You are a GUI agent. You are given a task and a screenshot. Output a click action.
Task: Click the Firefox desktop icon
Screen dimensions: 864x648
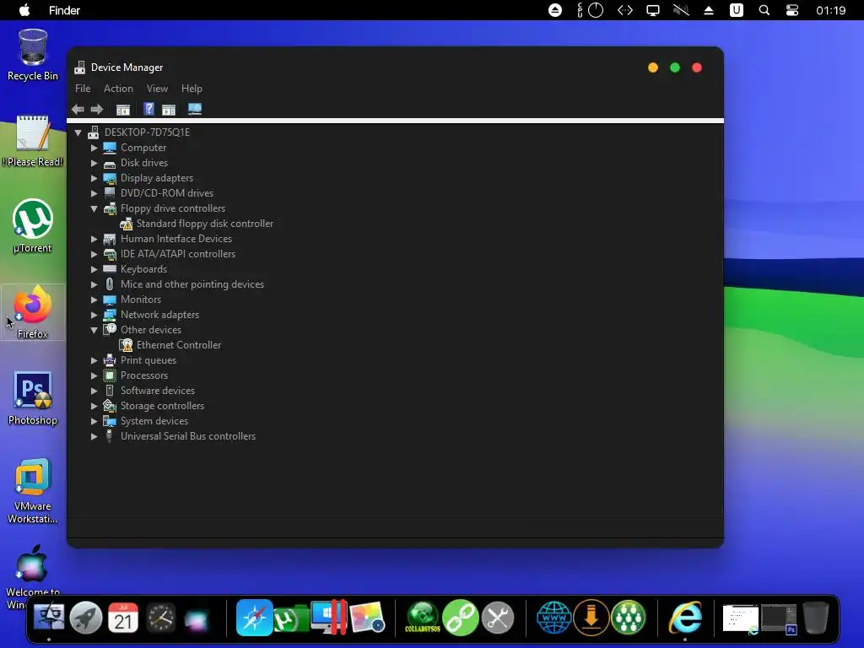(33, 312)
